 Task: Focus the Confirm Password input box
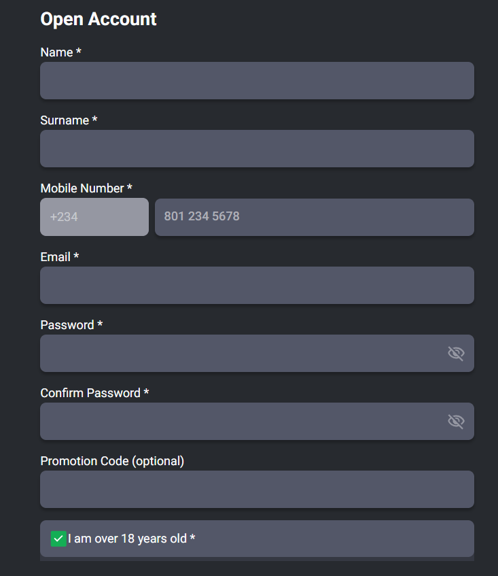pyautogui.click(x=238, y=421)
